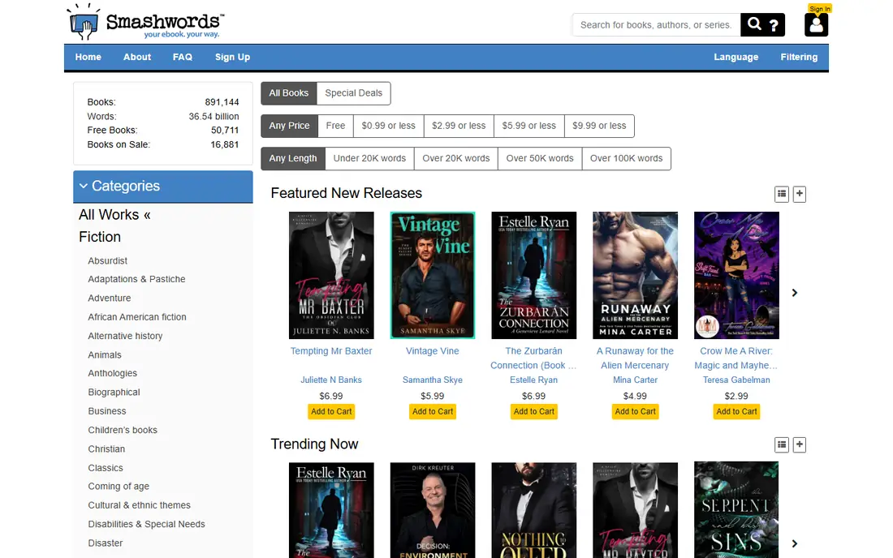Select Any Price filter
Screen dimensions: 893x558
289,126
